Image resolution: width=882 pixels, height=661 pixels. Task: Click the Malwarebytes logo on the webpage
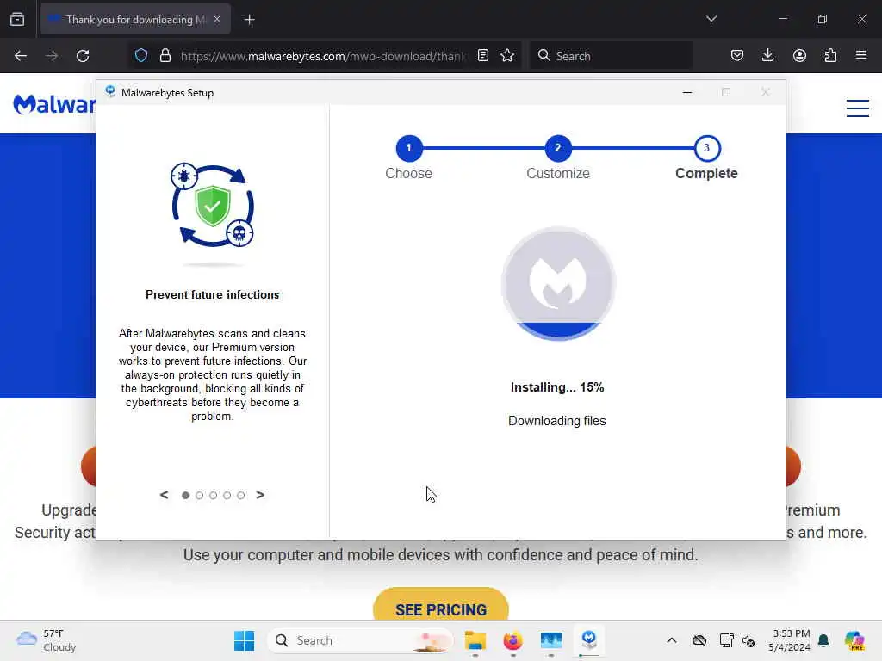(x=54, y=104)
